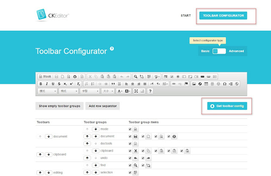Switch the Basic/Advanced configurator toggle
Viewport: 271px width, 176px height.
pyautogui.click(x=219, y=51)
